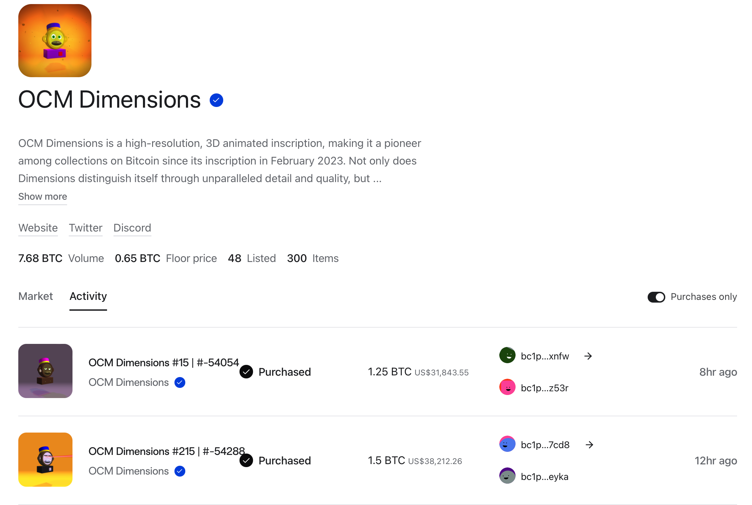Click the OCM Dimensions #215 | #-54288 title
This screenshot has height=505, width=752.
point(166,451)
